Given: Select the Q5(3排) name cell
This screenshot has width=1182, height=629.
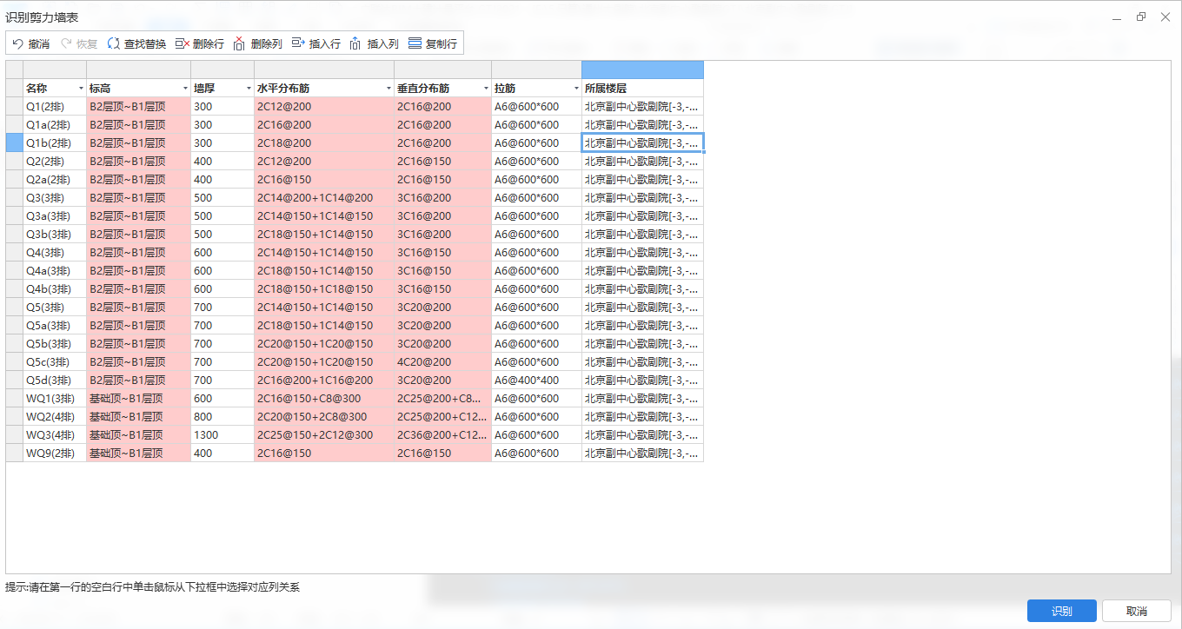Looking at the screenshot, I should tap(55, 308).
